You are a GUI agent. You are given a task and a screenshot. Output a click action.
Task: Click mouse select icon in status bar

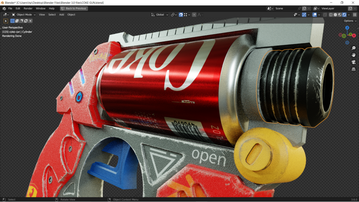coord(4,200)
